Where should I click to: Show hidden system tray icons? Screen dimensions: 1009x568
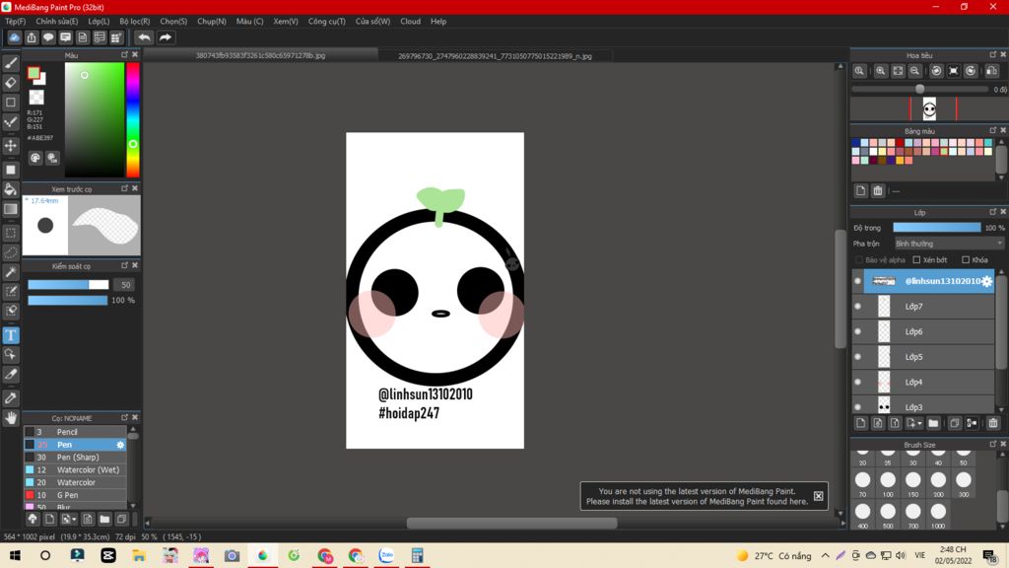tap(825, 555)
